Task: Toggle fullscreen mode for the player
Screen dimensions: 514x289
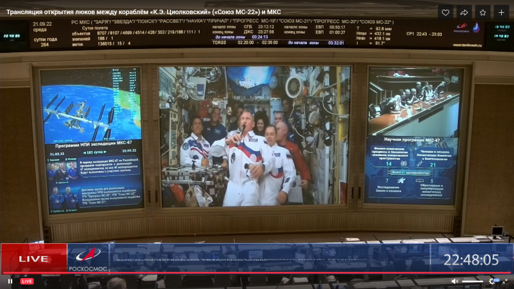Action: tap(506, 281)
